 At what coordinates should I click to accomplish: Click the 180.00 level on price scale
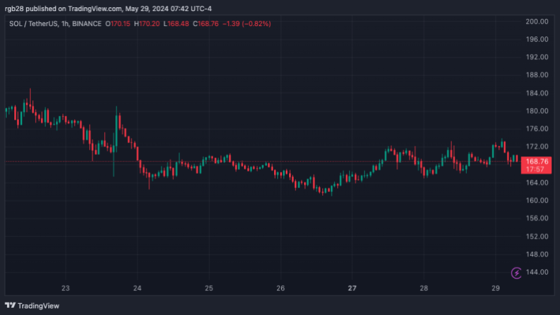(537, 111)
